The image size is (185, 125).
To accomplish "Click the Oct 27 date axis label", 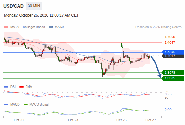I will tap(151, 120).
